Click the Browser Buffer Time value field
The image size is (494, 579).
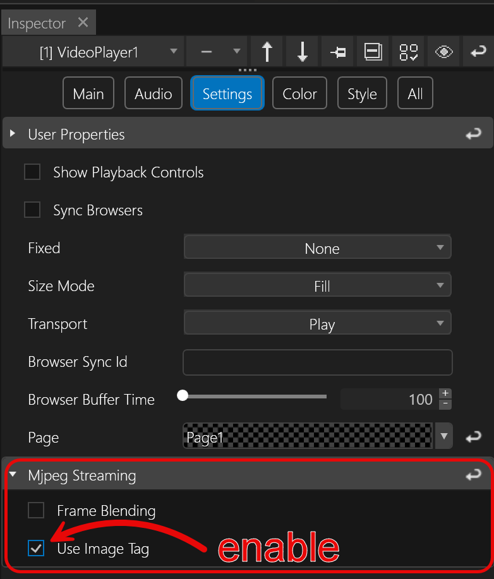click(x=389, y=399)
